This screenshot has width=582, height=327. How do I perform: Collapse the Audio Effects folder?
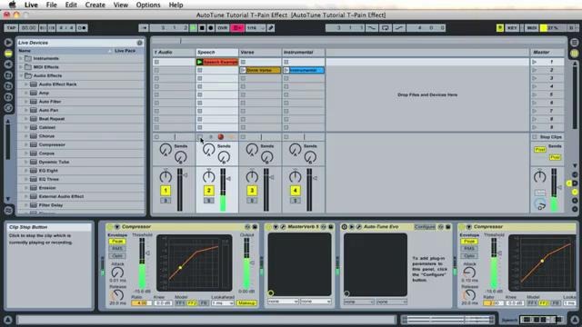[x=21, y=75]
